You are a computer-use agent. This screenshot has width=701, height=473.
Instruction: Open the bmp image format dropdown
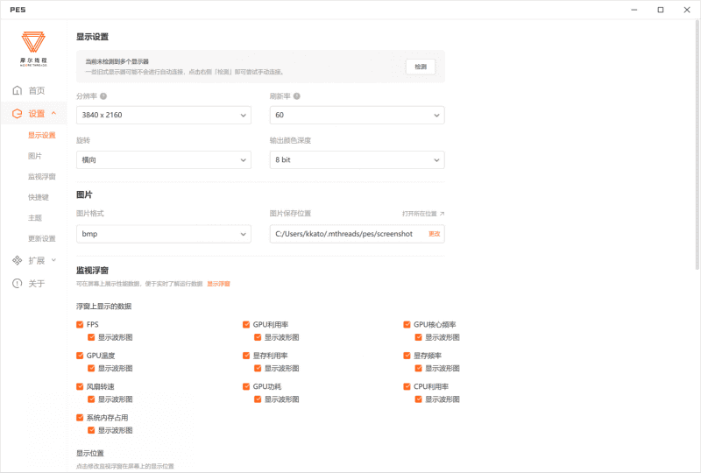(164, 234)
